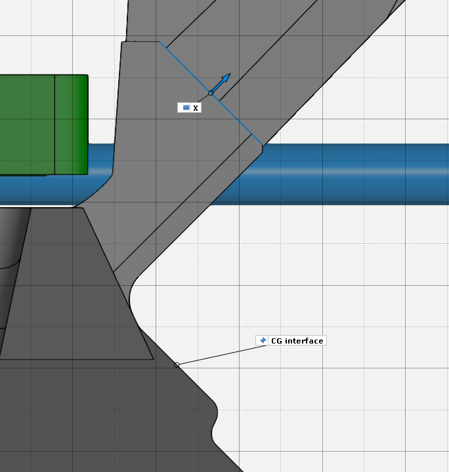Click the X plane origin circle marker

click(x=211, y=93)
